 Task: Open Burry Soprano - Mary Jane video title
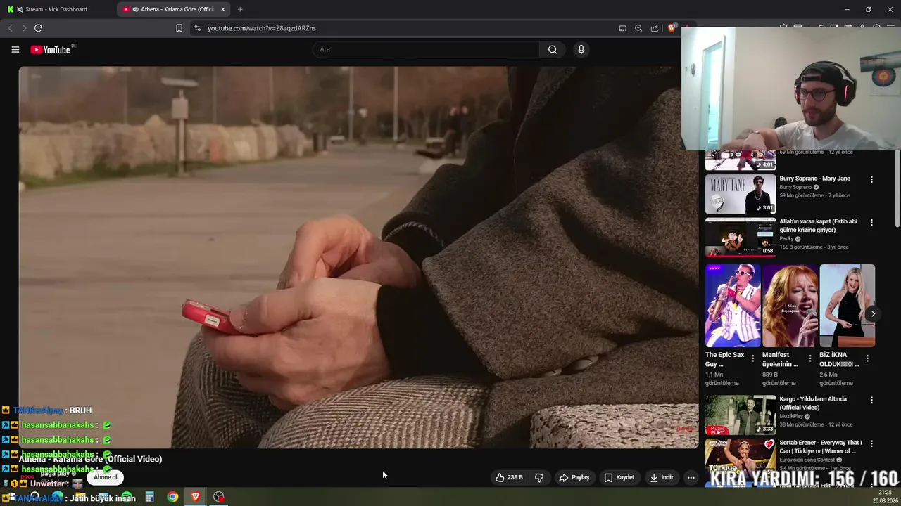coord(814,179)
